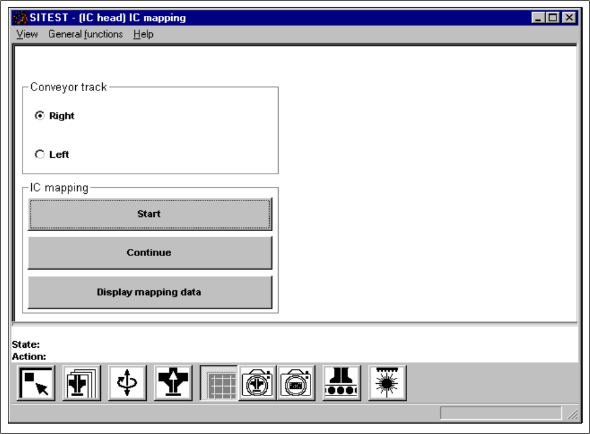Screen dimensions: 590x434
Task: Click the component camera toolbar icon
Action: [257, 383]
